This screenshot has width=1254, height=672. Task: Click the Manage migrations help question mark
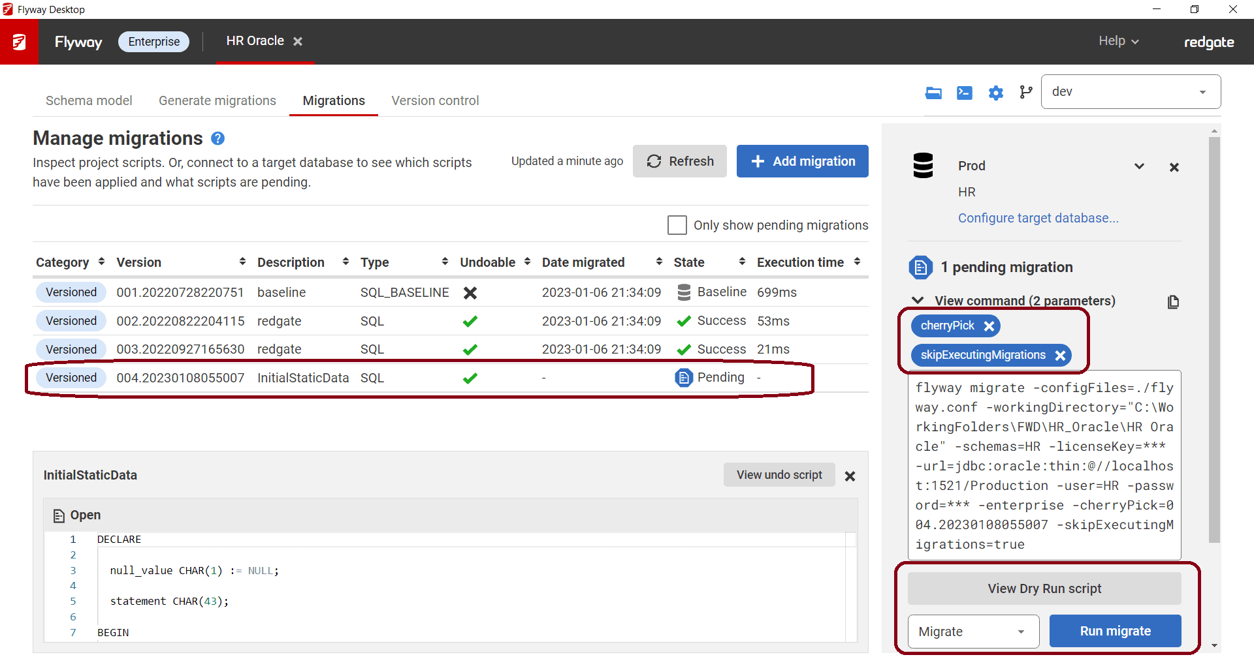pyautogui.click(x=218, y=138)
